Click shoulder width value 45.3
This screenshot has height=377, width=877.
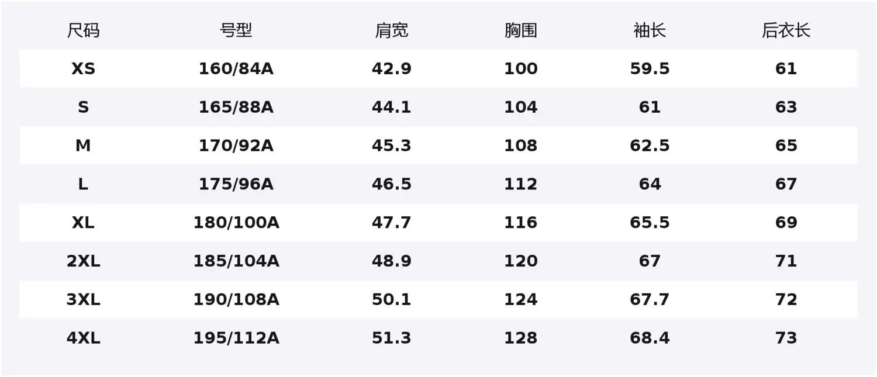click(x=391, y=146)
